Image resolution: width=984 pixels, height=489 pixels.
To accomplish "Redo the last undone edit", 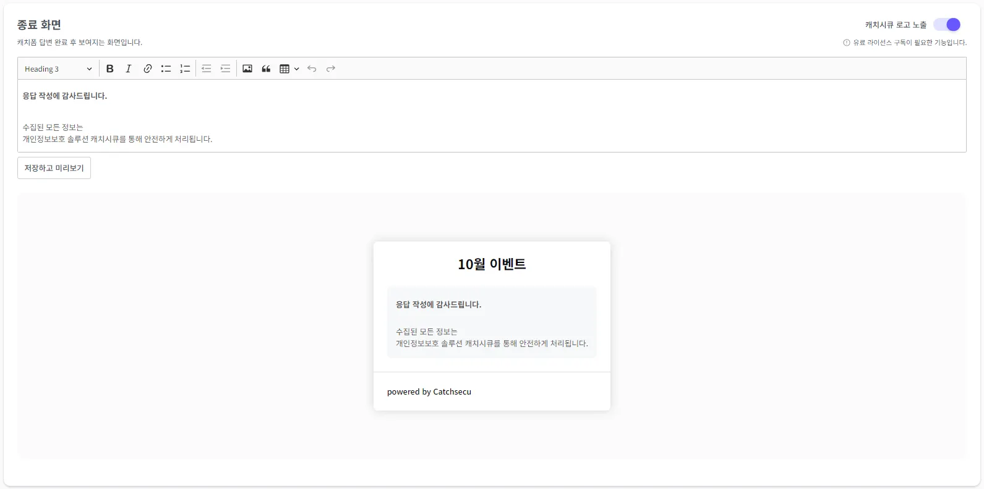I will (331, 69).
